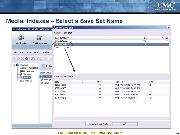Click the 'full' level cell
The image size is (180, 135).
tap(150, 85)
